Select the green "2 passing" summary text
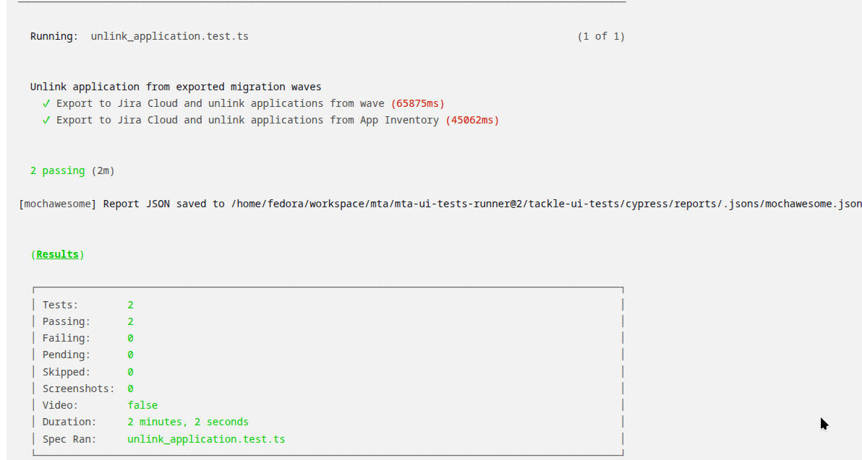The height and width of the screenshot is (460, 862). click(x=57, y=171)
